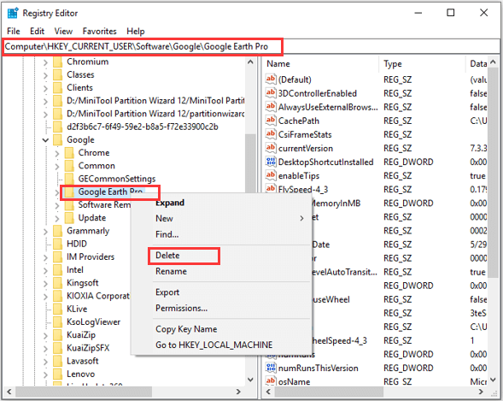Click the string icon beside enableTips

click(x=271, y=175)
